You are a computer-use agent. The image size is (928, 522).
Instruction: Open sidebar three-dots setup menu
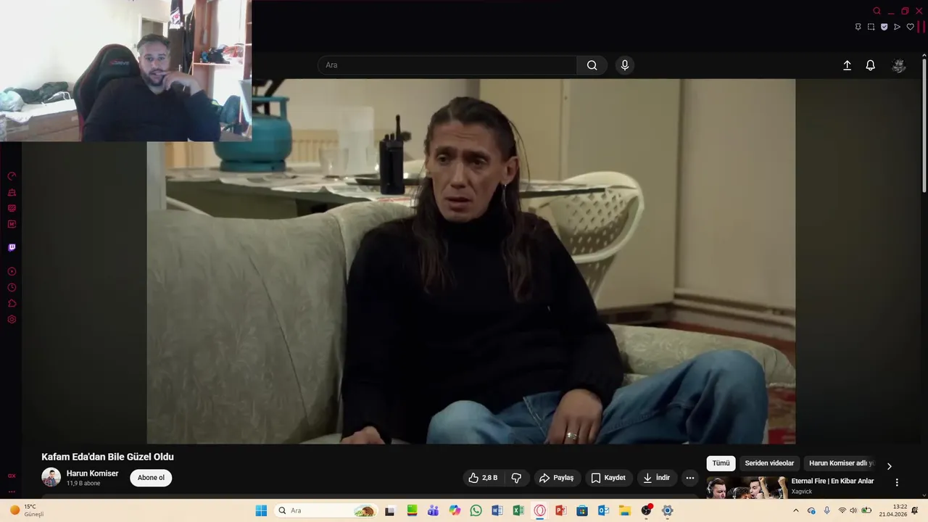tap(12, 492)
